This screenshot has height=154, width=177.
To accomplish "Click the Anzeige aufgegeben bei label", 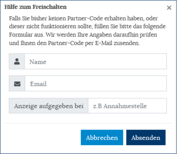I will click(x=49, y=106).
